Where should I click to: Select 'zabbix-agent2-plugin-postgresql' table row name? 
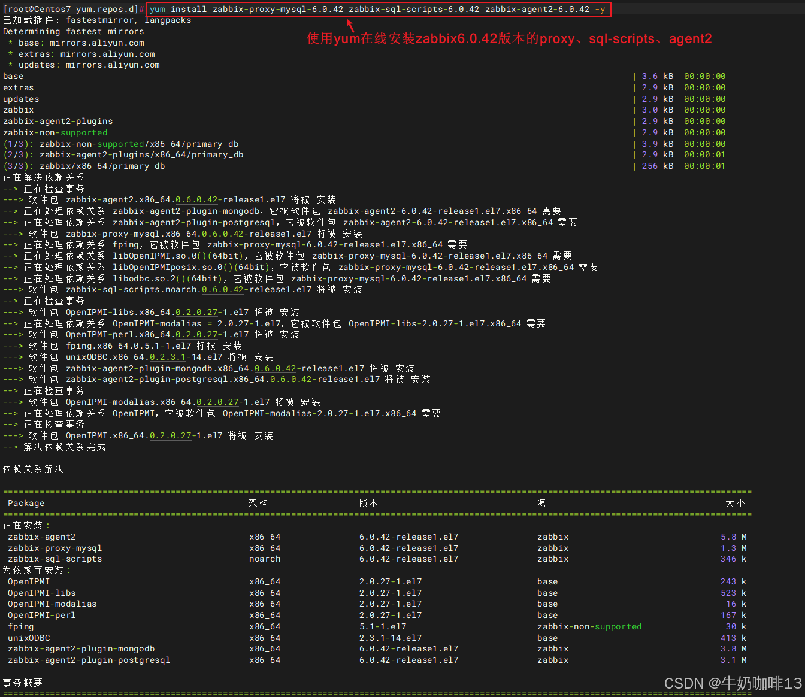89,660
